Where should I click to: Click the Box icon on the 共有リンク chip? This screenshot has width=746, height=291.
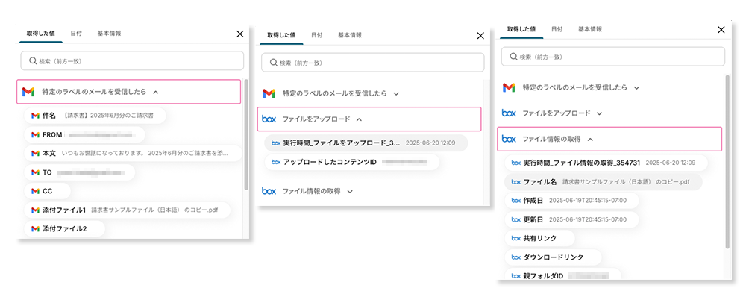[516, 238]
